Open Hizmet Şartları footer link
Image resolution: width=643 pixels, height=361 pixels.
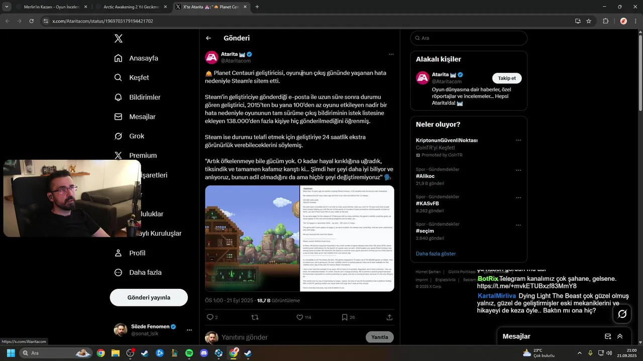[427, 272]
